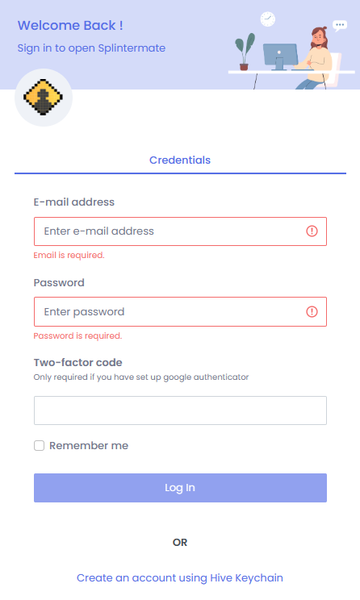Screen dimensions: 360x600
Task: Click the woman at the desk illustration
Action: 317,57
